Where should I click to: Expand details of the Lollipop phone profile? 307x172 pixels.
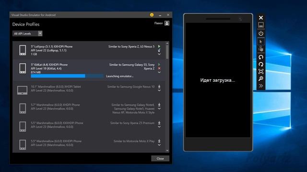pyautogui.click(x=159, y=54)
